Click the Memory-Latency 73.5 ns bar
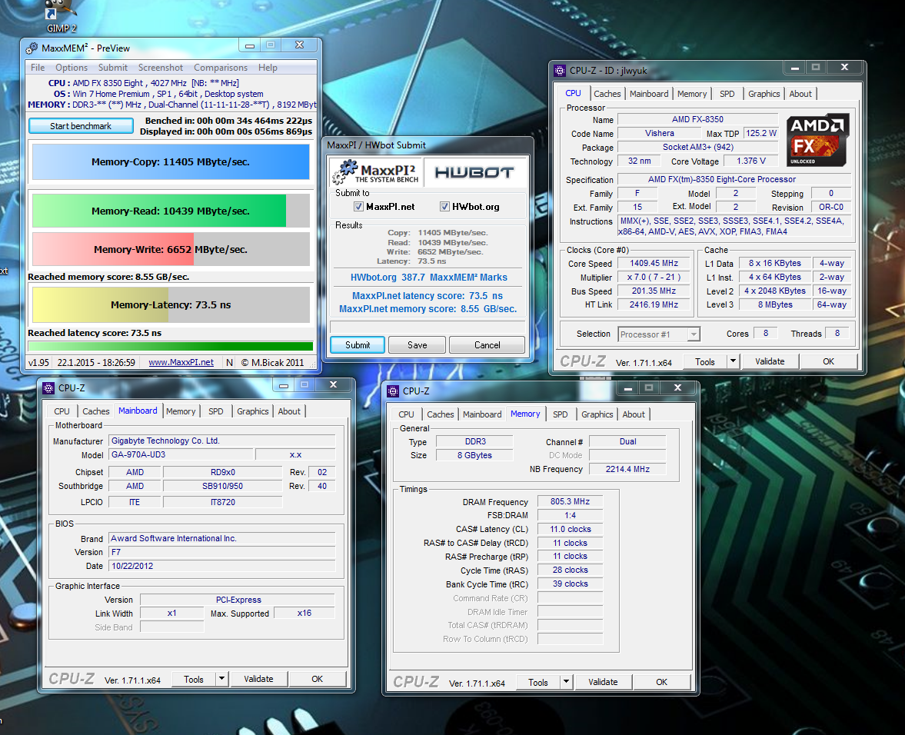Viewport: 905px width, 735px height. [x=171, y=304]
